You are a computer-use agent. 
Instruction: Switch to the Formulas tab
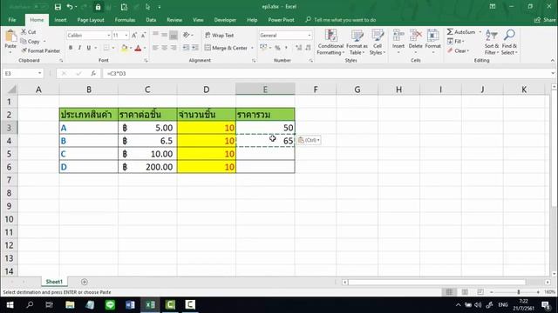coord(125,20)
